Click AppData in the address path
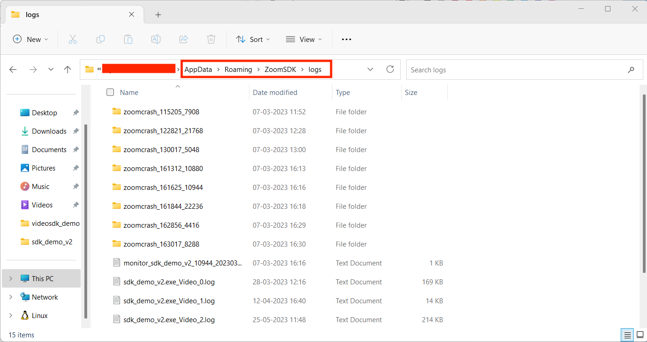The height and width of the screenshot is (342, 647). pyautogui.click(x=198, y=70)
